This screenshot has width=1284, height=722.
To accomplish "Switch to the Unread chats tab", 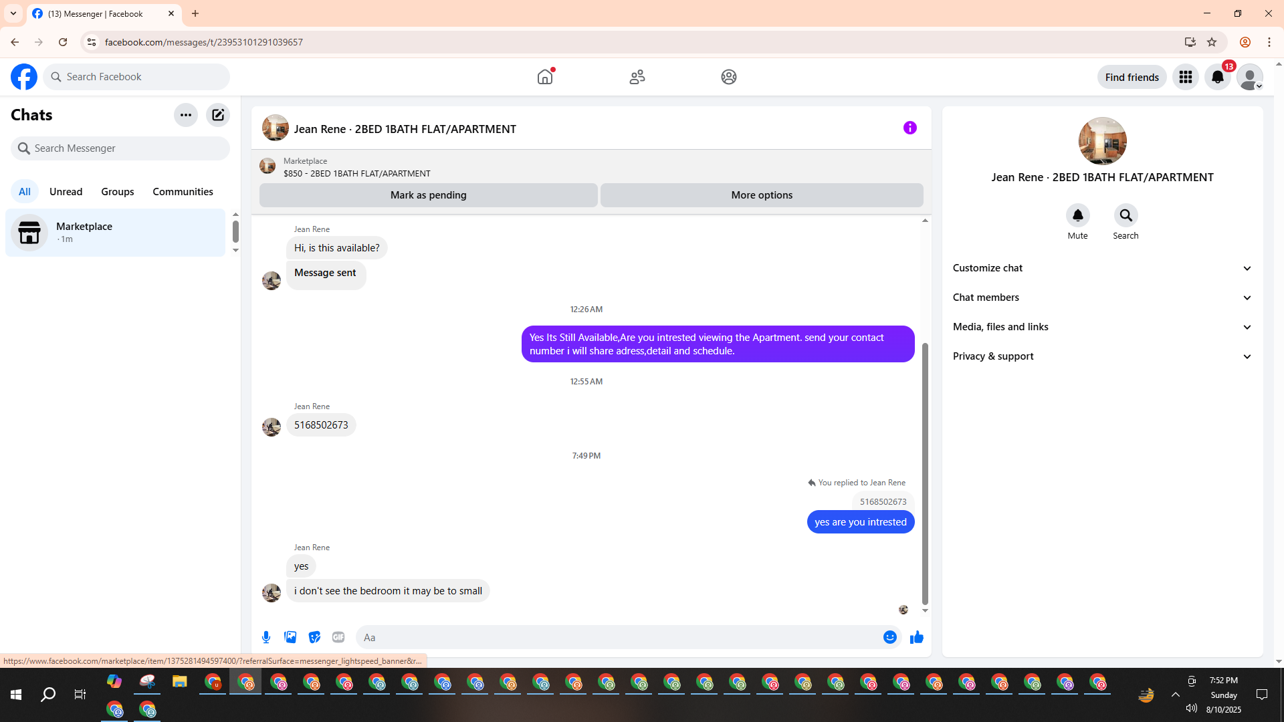I will pyautogui.click(x=66, y=192).
